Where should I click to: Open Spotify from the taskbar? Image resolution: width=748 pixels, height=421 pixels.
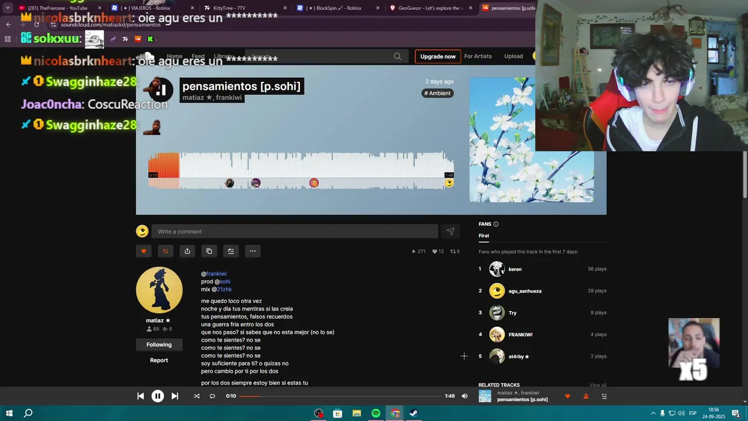pos(376,413)
